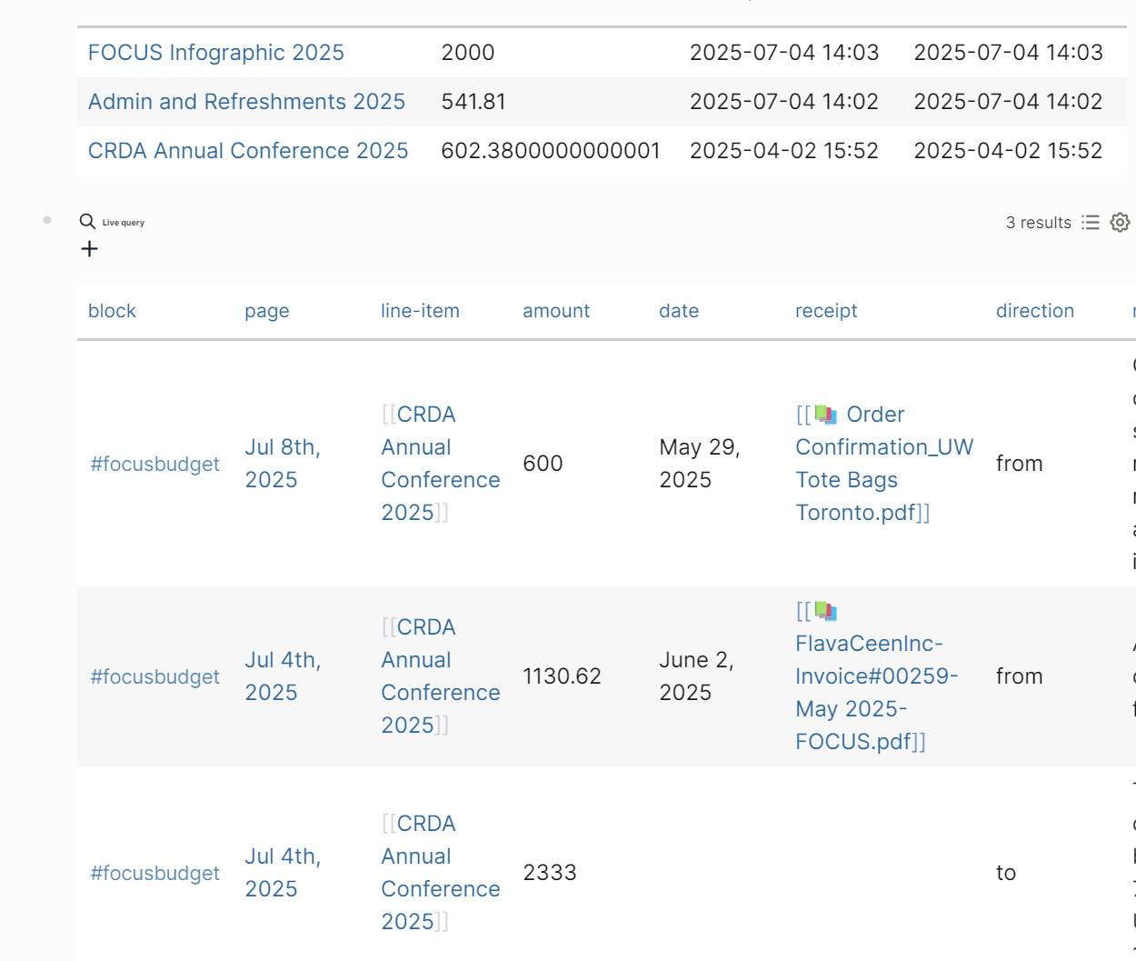Click the block bullet dot
Viewport: 1136px width, 961px height.
(x=47, y=220)
